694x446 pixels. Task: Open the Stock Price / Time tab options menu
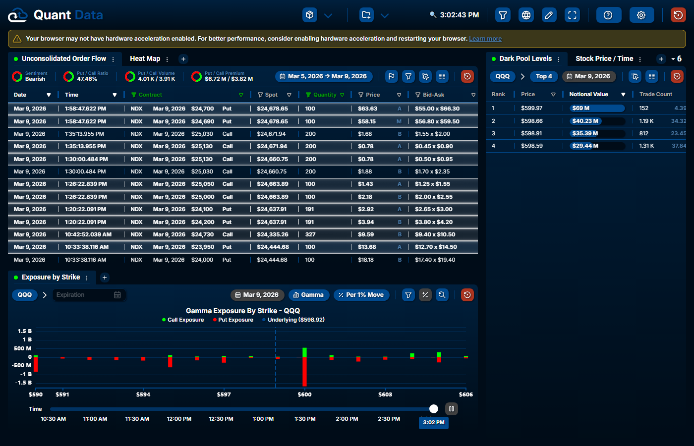[x=640, y=59]
